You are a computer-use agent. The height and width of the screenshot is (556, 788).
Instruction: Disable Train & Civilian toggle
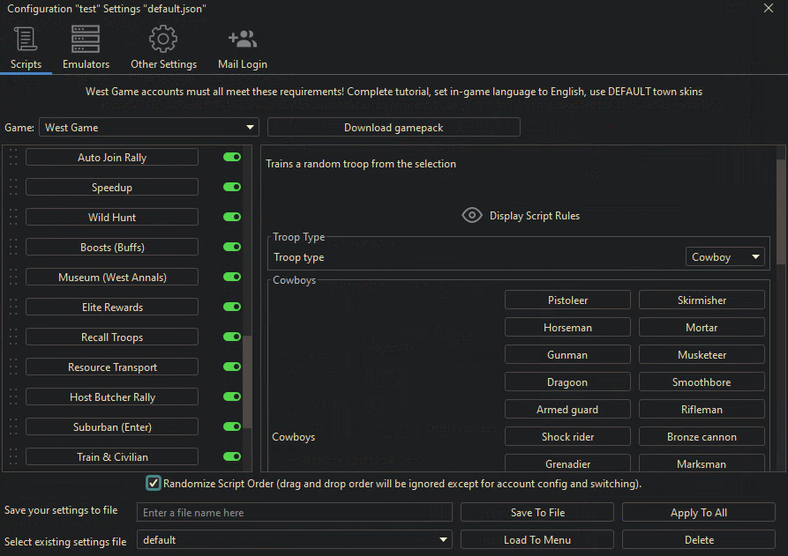(x=232, y=456)
